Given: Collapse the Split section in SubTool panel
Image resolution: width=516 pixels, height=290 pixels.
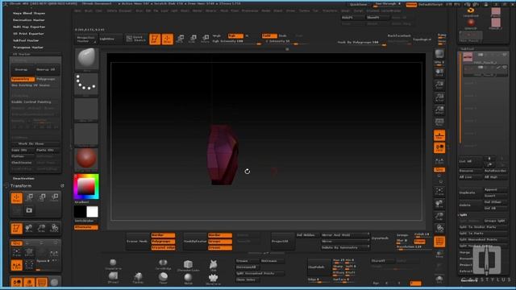Looking at the screenshot, I should pos(464,215).
